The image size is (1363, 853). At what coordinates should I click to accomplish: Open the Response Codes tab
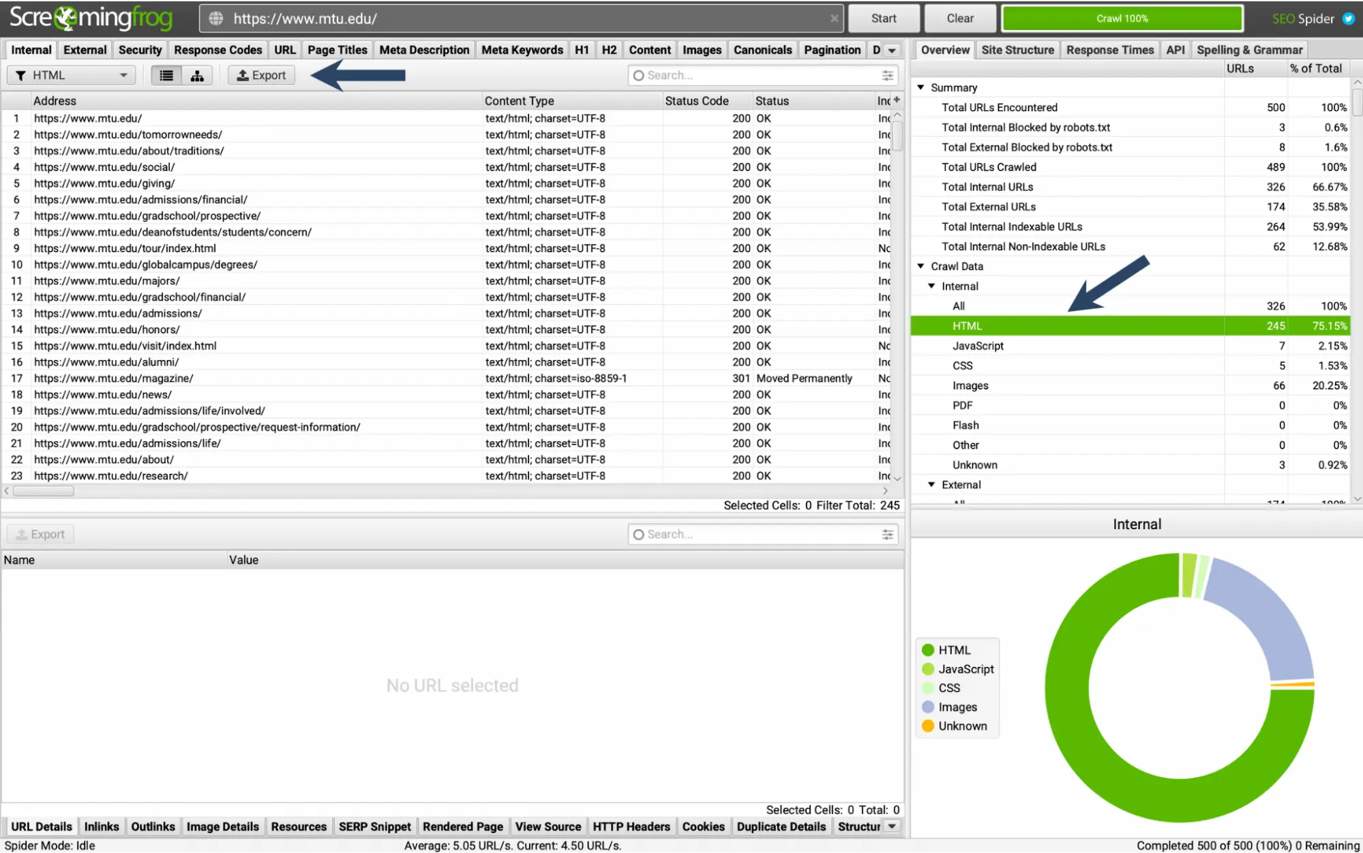[218, 50]
